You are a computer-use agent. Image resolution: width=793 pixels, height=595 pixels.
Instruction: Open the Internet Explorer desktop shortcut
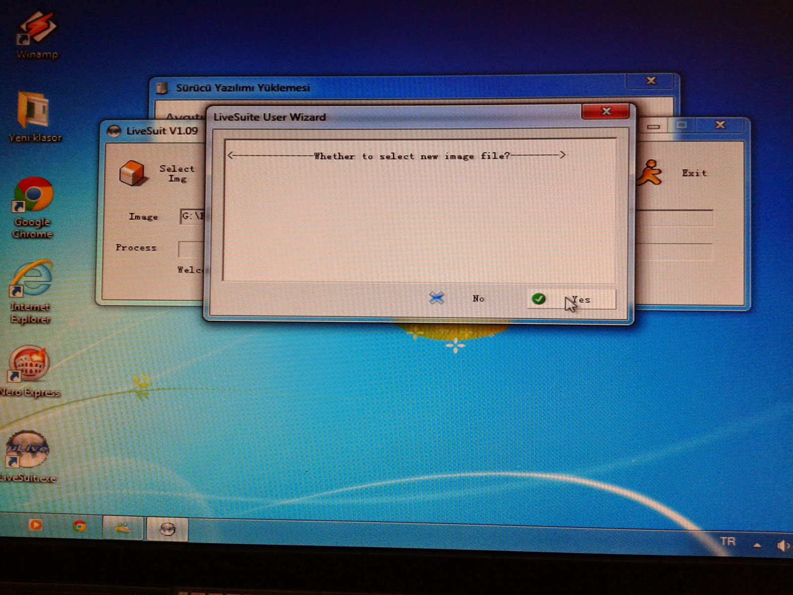coord(31,293)
